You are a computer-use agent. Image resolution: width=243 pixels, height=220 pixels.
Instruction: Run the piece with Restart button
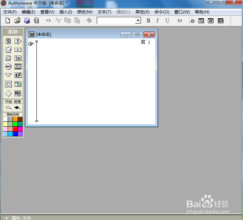180,20
